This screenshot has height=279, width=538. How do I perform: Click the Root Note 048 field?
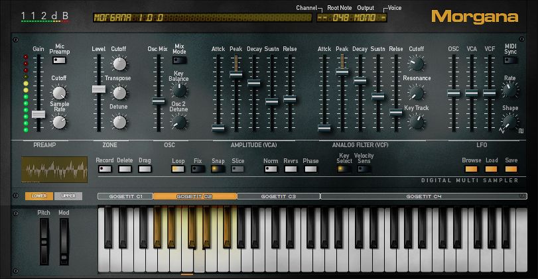(341, 17)
